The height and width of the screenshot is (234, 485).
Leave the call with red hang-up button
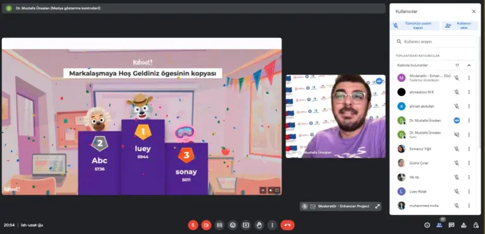(287, 225)
